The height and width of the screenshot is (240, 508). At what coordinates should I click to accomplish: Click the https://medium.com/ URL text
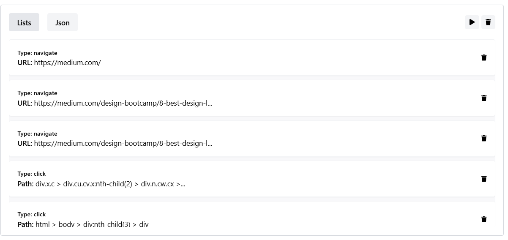pos(68,63)
